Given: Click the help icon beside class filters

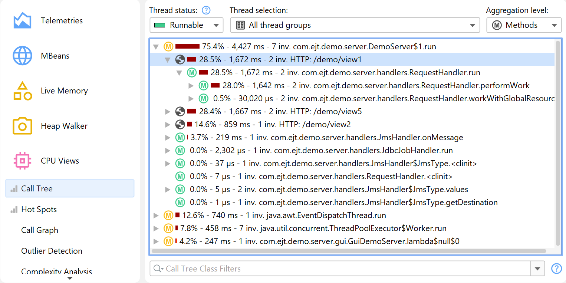Looking at the screenshot, I should [x=556, y=269].
